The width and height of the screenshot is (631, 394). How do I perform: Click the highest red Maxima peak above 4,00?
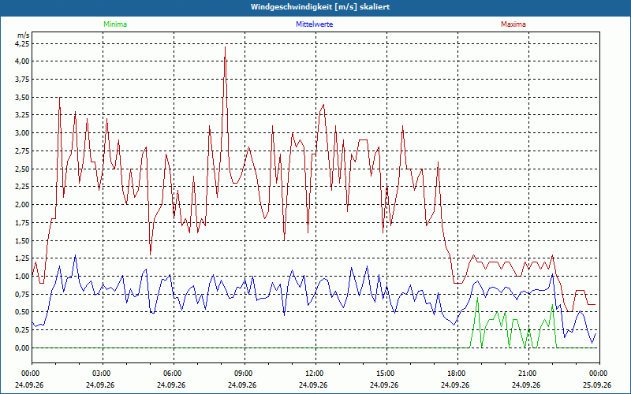tap(225, 47)
